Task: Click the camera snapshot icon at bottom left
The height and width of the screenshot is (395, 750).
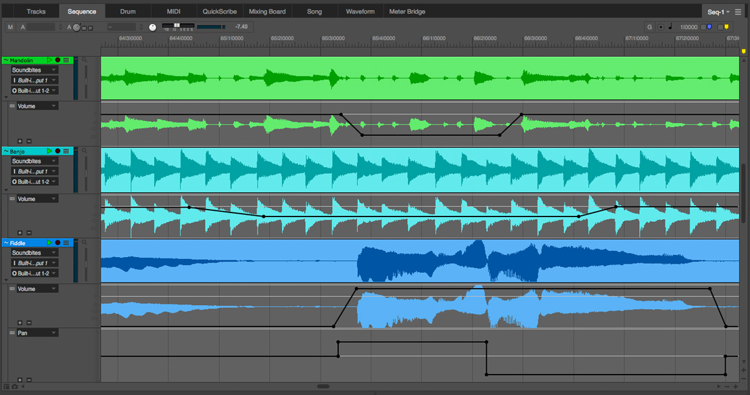Action: click(x=15, y=387)
